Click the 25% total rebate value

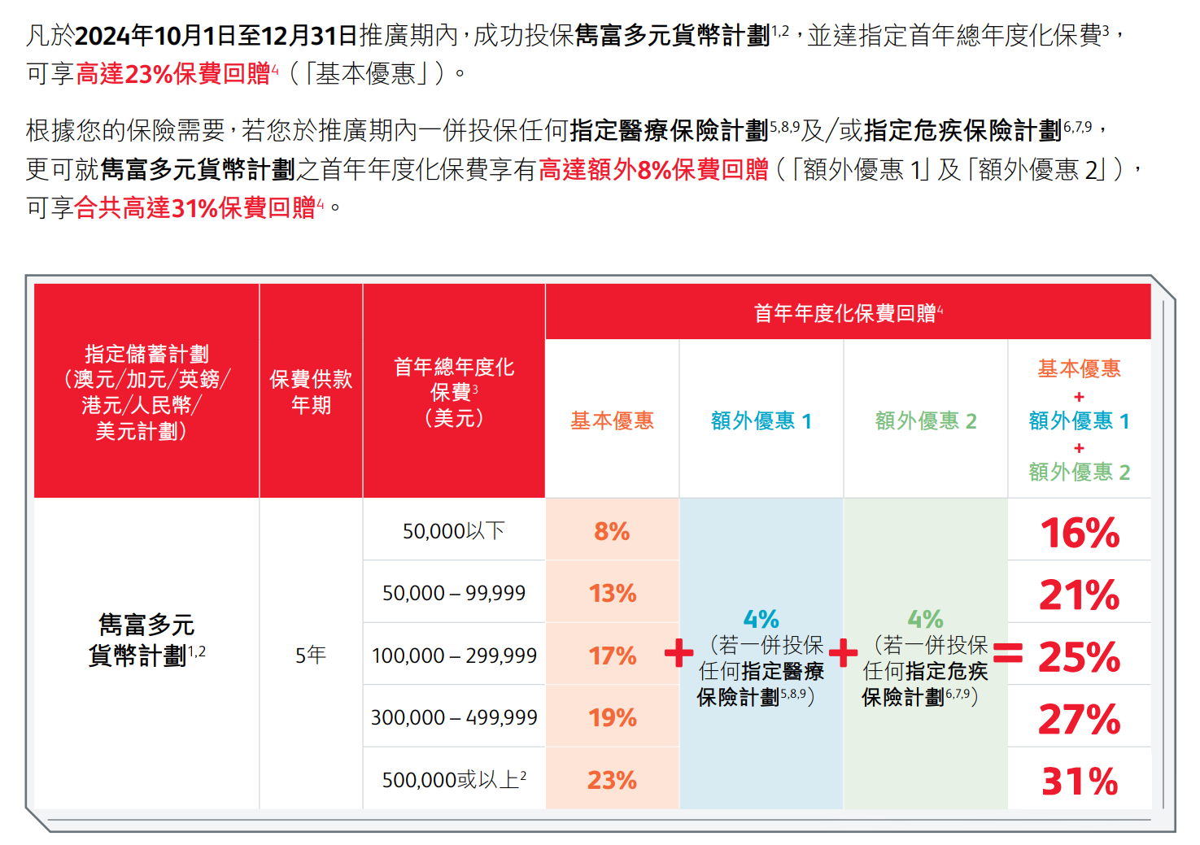click(1080, 656)
